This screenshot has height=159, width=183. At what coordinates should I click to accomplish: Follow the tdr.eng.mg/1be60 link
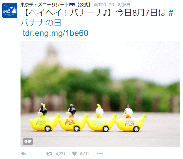(x=56, y=33)
